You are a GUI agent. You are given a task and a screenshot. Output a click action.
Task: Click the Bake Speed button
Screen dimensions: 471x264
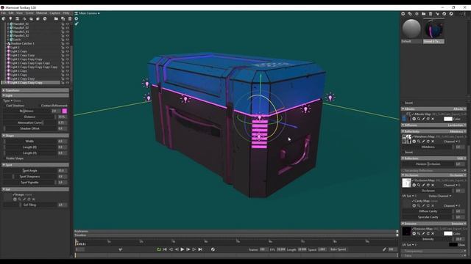(x=338, y=249)
